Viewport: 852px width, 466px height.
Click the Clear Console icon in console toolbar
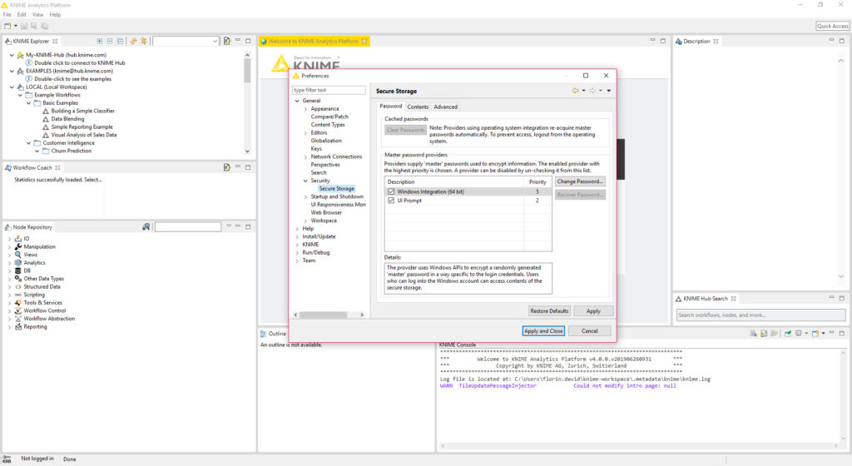(754, 334)
